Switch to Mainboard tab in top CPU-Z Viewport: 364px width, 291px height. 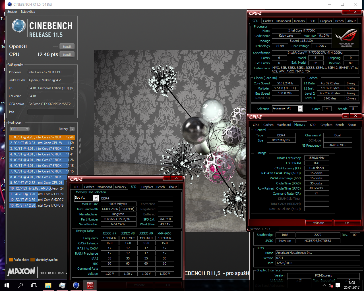[x=284, y=21]
